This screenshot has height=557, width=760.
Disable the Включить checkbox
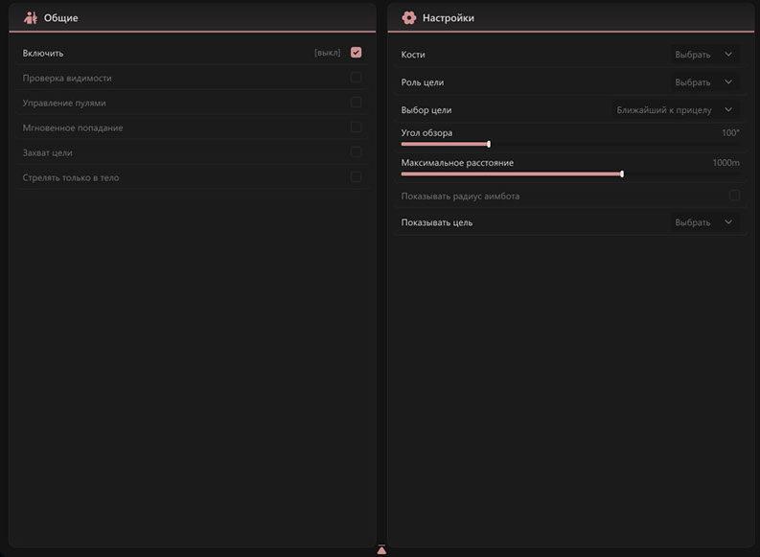356,53
